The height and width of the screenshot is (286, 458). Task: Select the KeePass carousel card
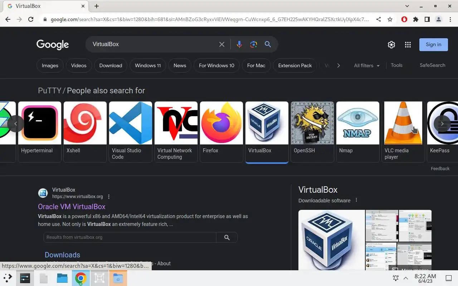443,132
